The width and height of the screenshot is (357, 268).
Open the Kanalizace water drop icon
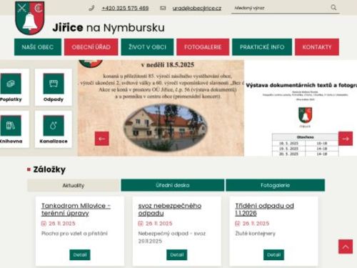point(54,126)
